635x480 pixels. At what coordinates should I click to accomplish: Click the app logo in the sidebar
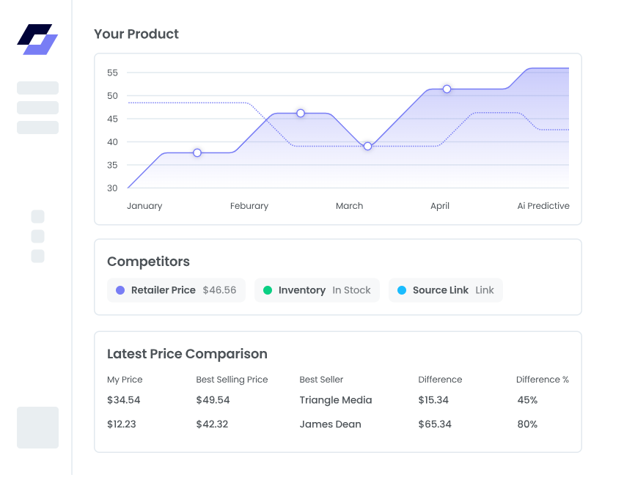(x=37, y=40)
